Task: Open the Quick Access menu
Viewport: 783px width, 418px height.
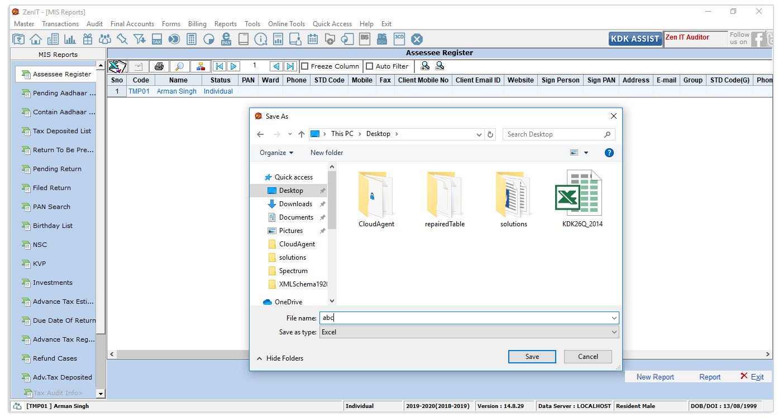Action: [x=332, y=24]
